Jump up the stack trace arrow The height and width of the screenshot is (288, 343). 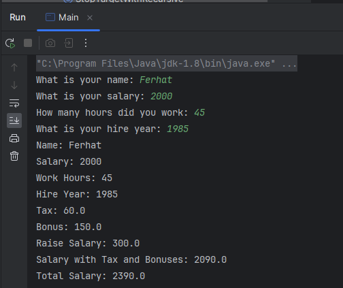coord(14,67)
